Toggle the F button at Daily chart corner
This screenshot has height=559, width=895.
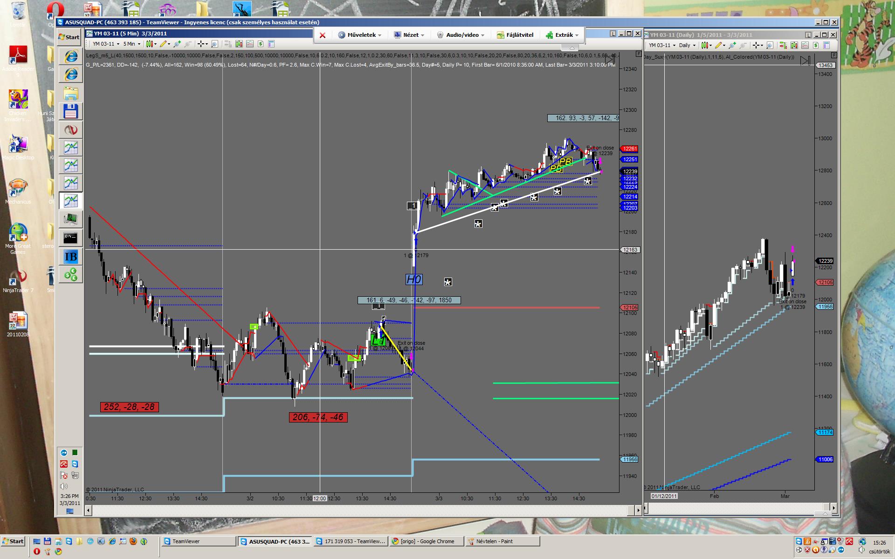[834, 55]
